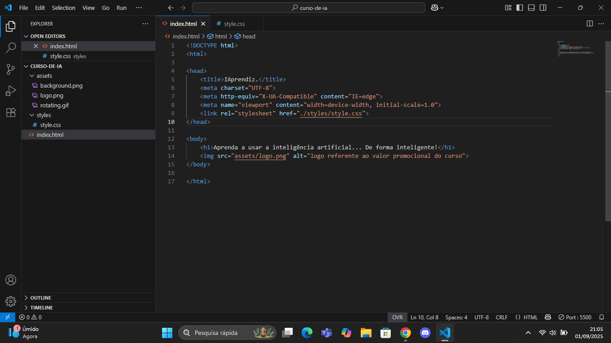
Task: Open the Windows Start menu
Action: (167, 333)
